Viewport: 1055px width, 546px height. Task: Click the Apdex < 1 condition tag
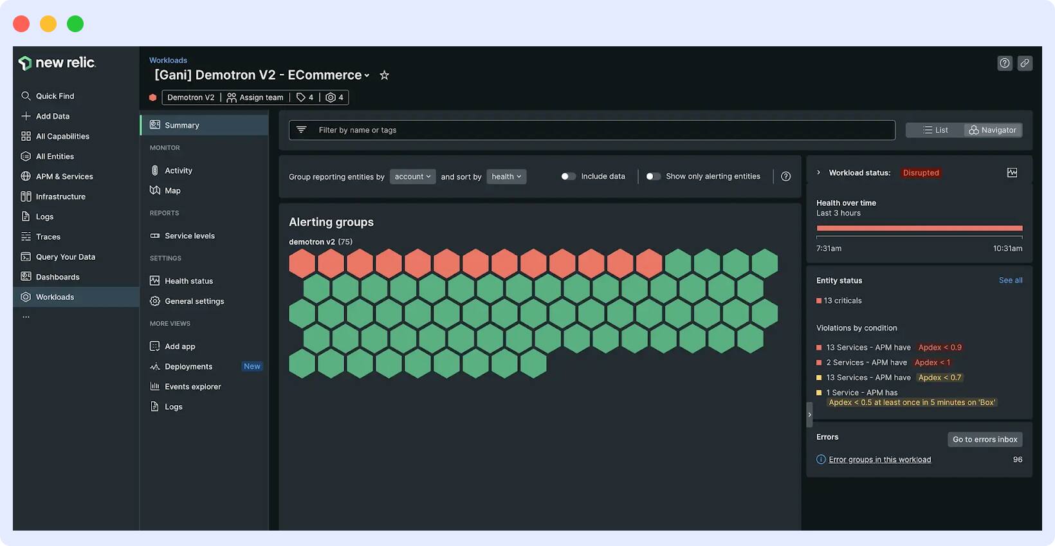932,363
